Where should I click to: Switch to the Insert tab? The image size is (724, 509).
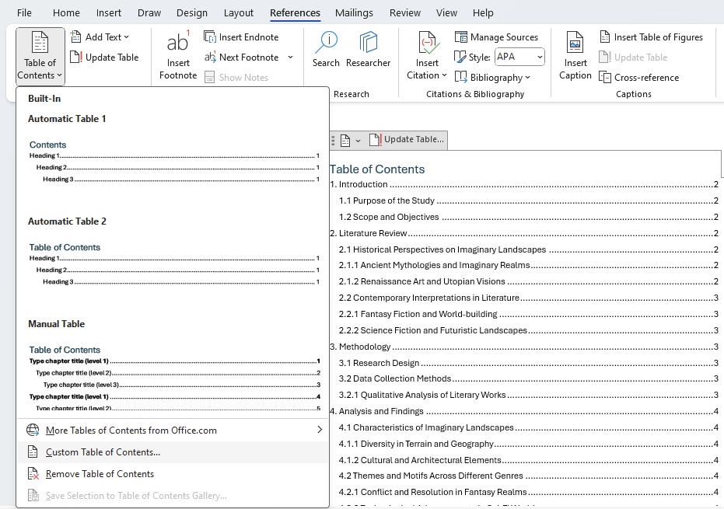click(x=109, y=13)
